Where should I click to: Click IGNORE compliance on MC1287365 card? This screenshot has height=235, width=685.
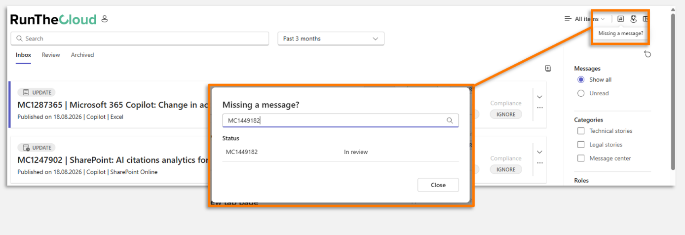coord(505,114)
